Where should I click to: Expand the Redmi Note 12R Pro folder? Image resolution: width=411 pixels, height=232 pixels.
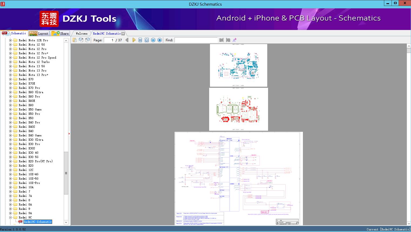10,40
